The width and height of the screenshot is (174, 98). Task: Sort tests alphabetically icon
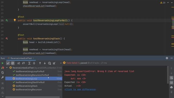19,63
